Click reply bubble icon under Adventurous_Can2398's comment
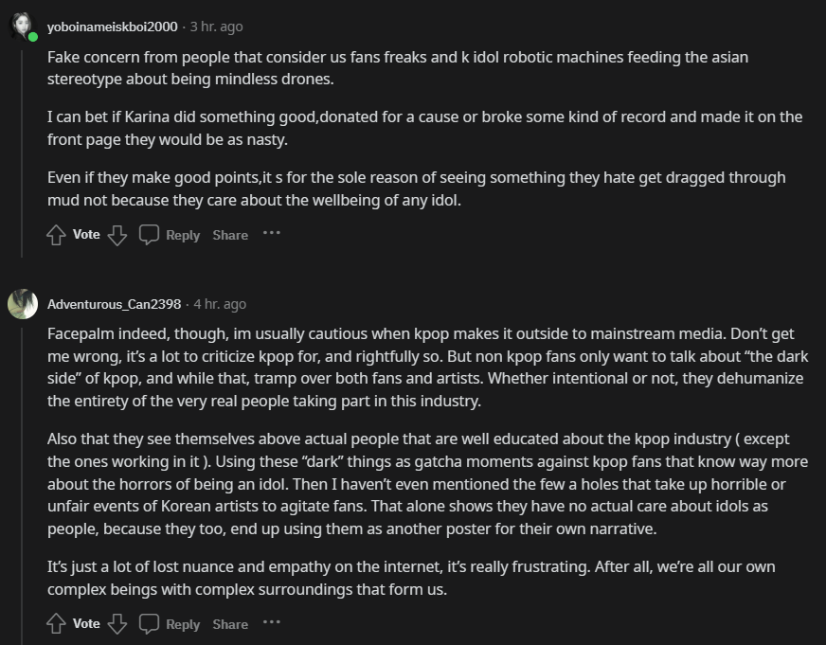The height and width of the screenshot is (645, 826). (150, 624)
